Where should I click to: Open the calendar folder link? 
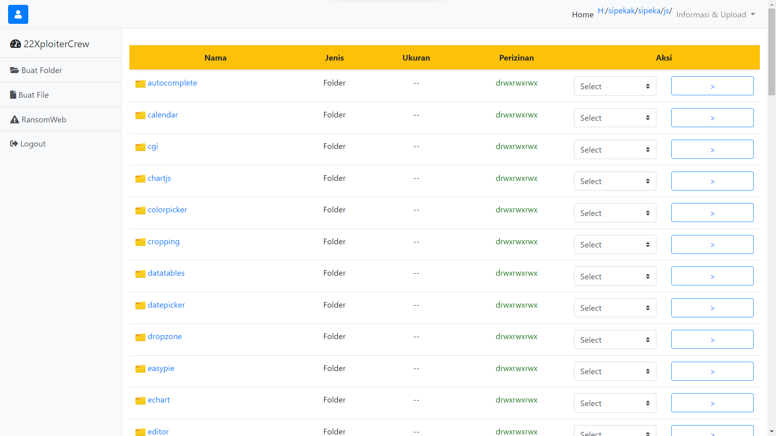[x=162, y=115]
